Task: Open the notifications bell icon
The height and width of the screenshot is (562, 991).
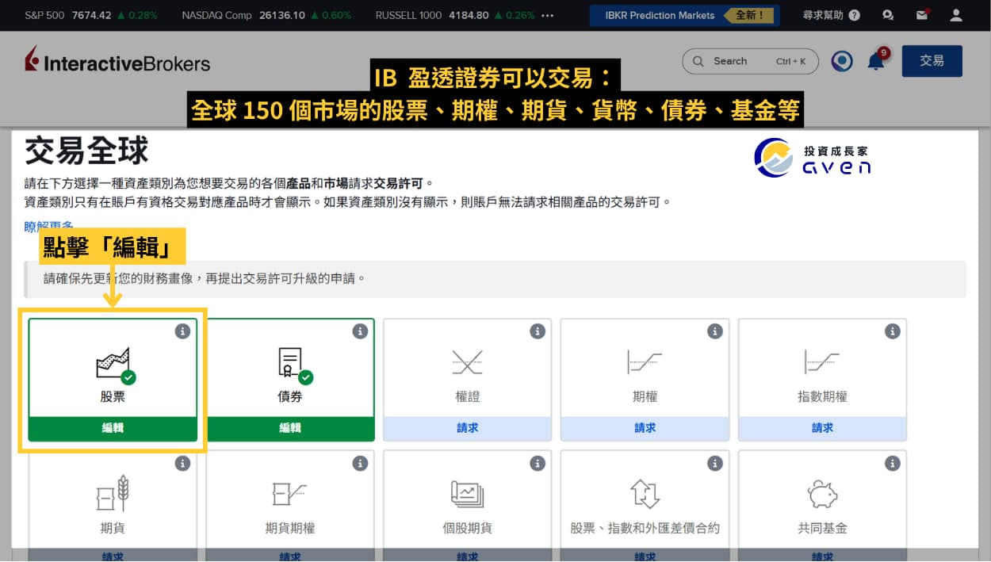Action: click(x=876, y=61)
